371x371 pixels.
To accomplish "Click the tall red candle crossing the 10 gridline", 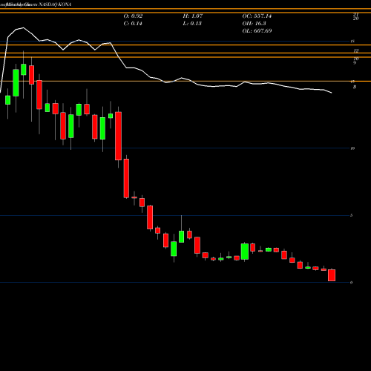I will coord(118,136).
